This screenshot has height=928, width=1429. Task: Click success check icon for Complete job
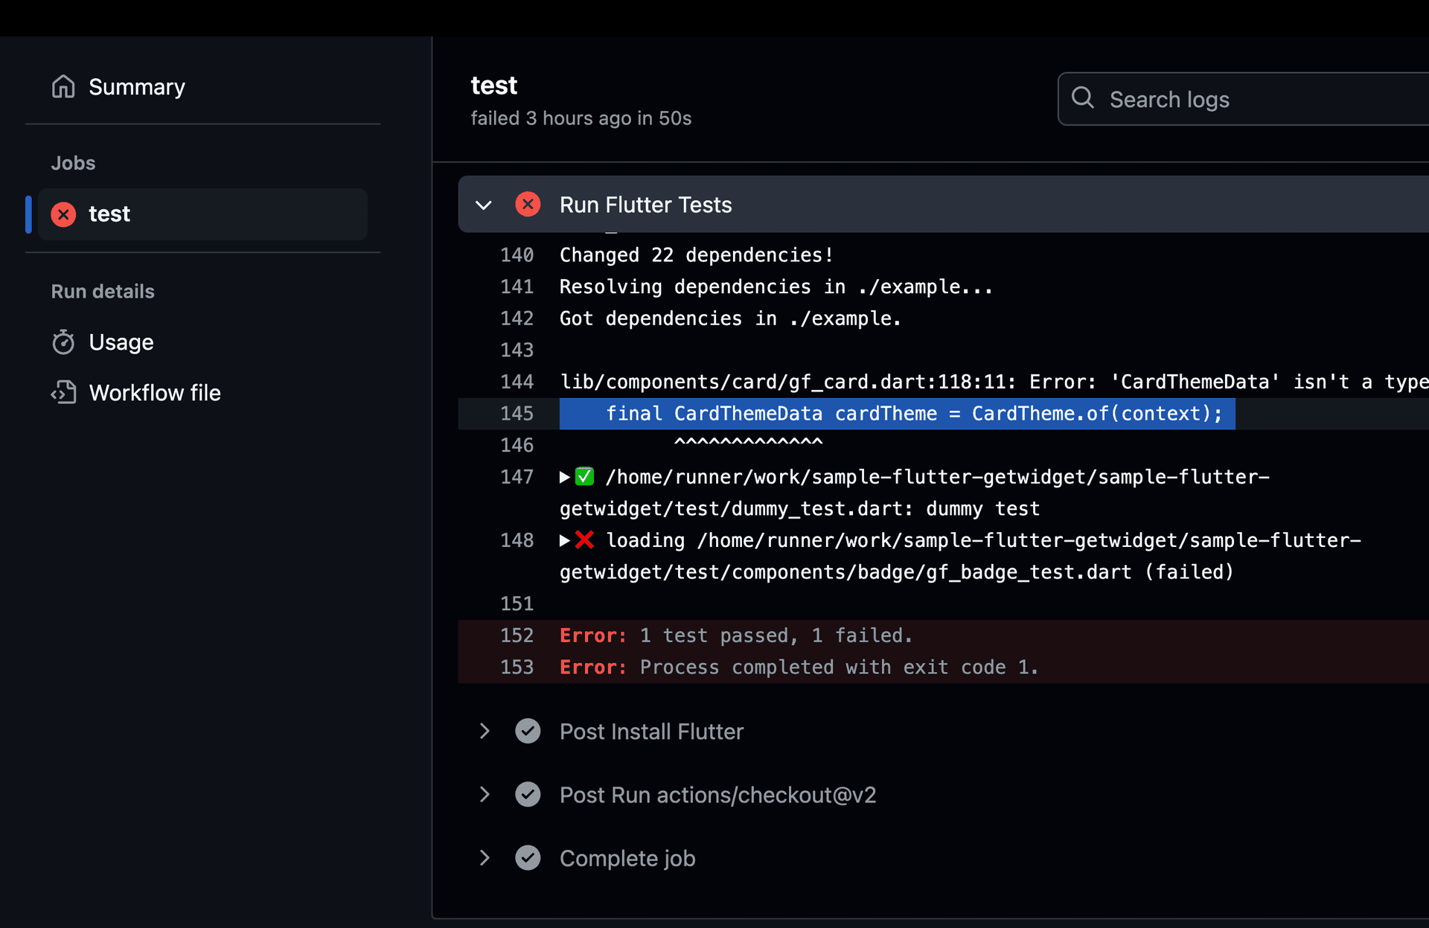[x=528, y=858]
